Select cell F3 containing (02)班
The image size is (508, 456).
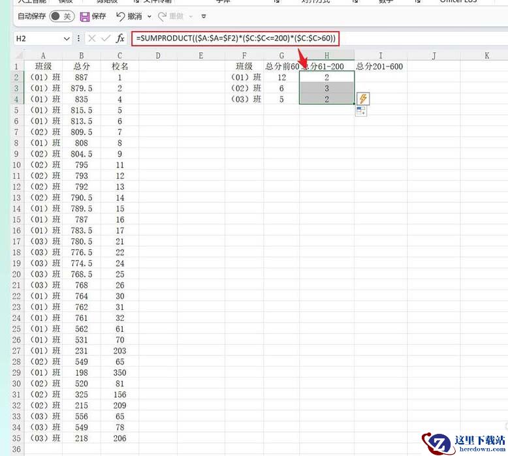pos(244,88)
